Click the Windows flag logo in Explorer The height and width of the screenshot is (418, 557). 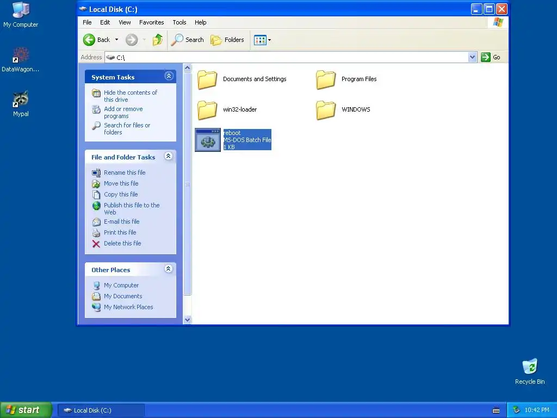pos(498,22)
